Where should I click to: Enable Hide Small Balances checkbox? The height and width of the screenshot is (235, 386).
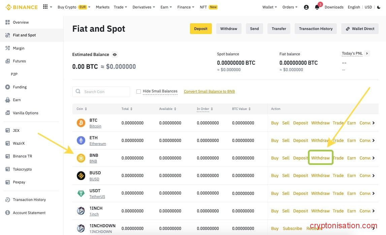(x=138, y=91)
